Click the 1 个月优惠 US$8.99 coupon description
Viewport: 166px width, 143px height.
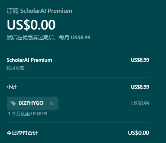click(x=28, y=114)
